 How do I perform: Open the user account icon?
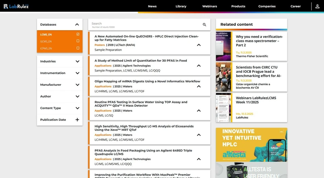coord(318,6)
